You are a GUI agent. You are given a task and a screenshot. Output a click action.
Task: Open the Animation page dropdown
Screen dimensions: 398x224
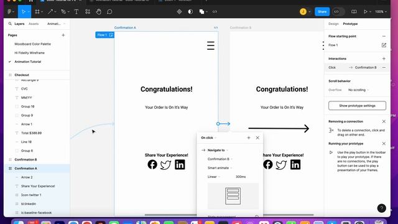[x=56, y=24]
